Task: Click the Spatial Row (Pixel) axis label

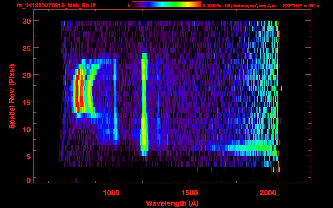Action: [x=12, y=96]
